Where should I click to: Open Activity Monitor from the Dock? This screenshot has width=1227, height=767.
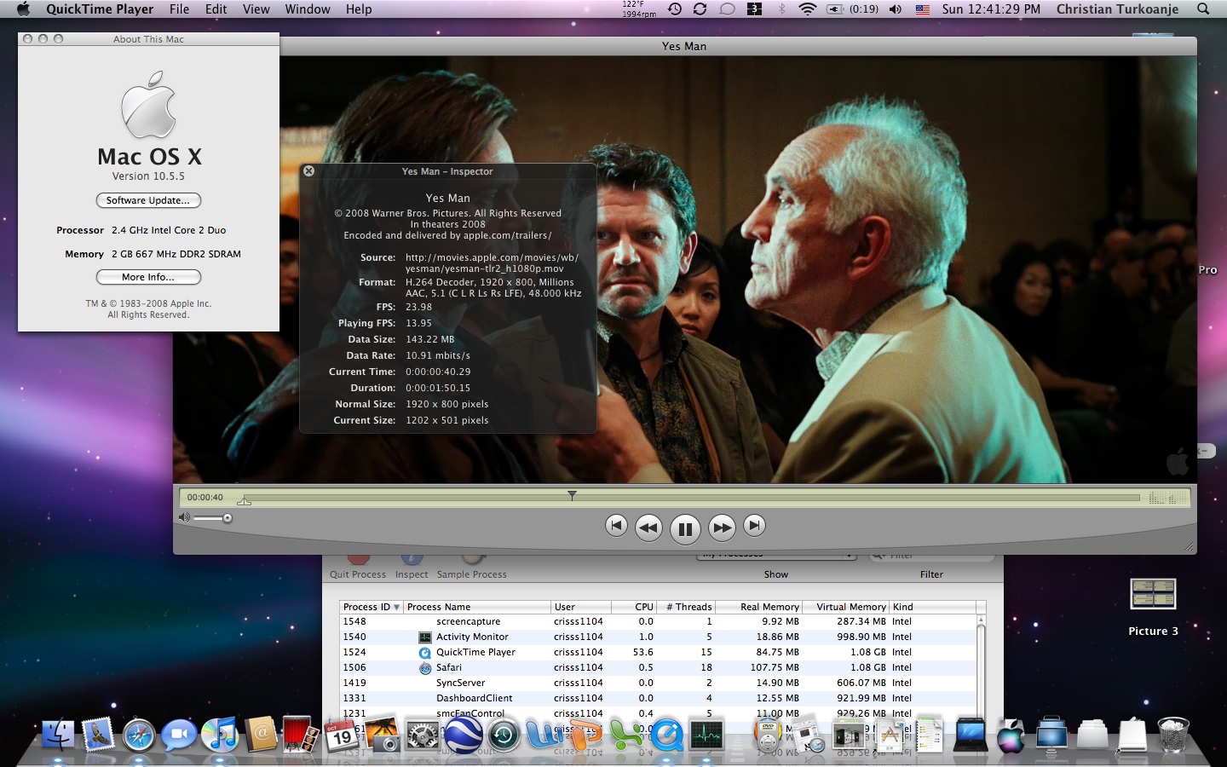(x=707, y=734)
